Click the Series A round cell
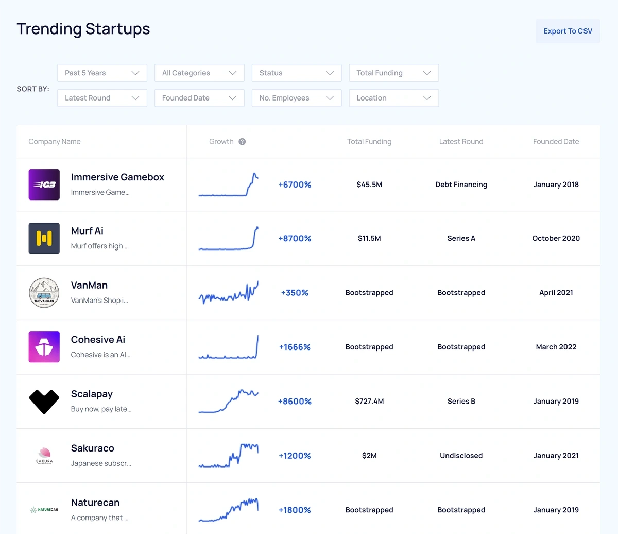This screenshot has width=618, height=534. point(461,239)
